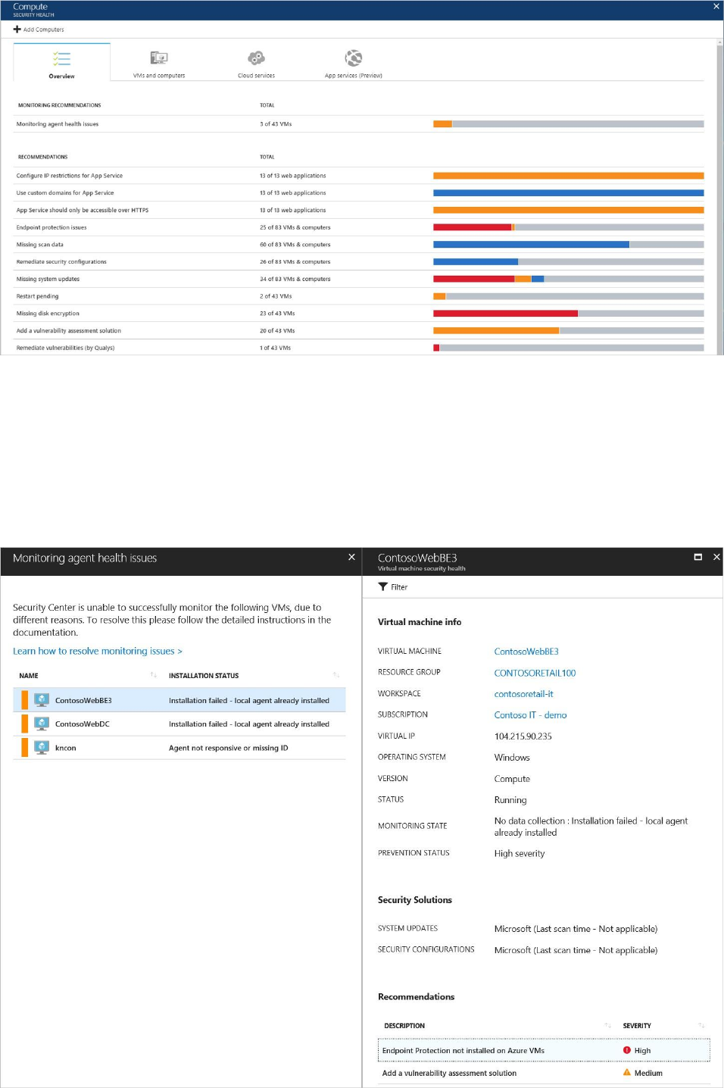This screenshot has height=1088, width=724.
Task: Open App Service accessible over HTTPS recommendation
Action: click(360, 210)
